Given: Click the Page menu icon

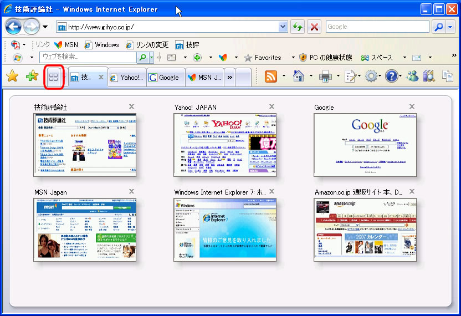Looking at the screenshot, I should (350, 76).
